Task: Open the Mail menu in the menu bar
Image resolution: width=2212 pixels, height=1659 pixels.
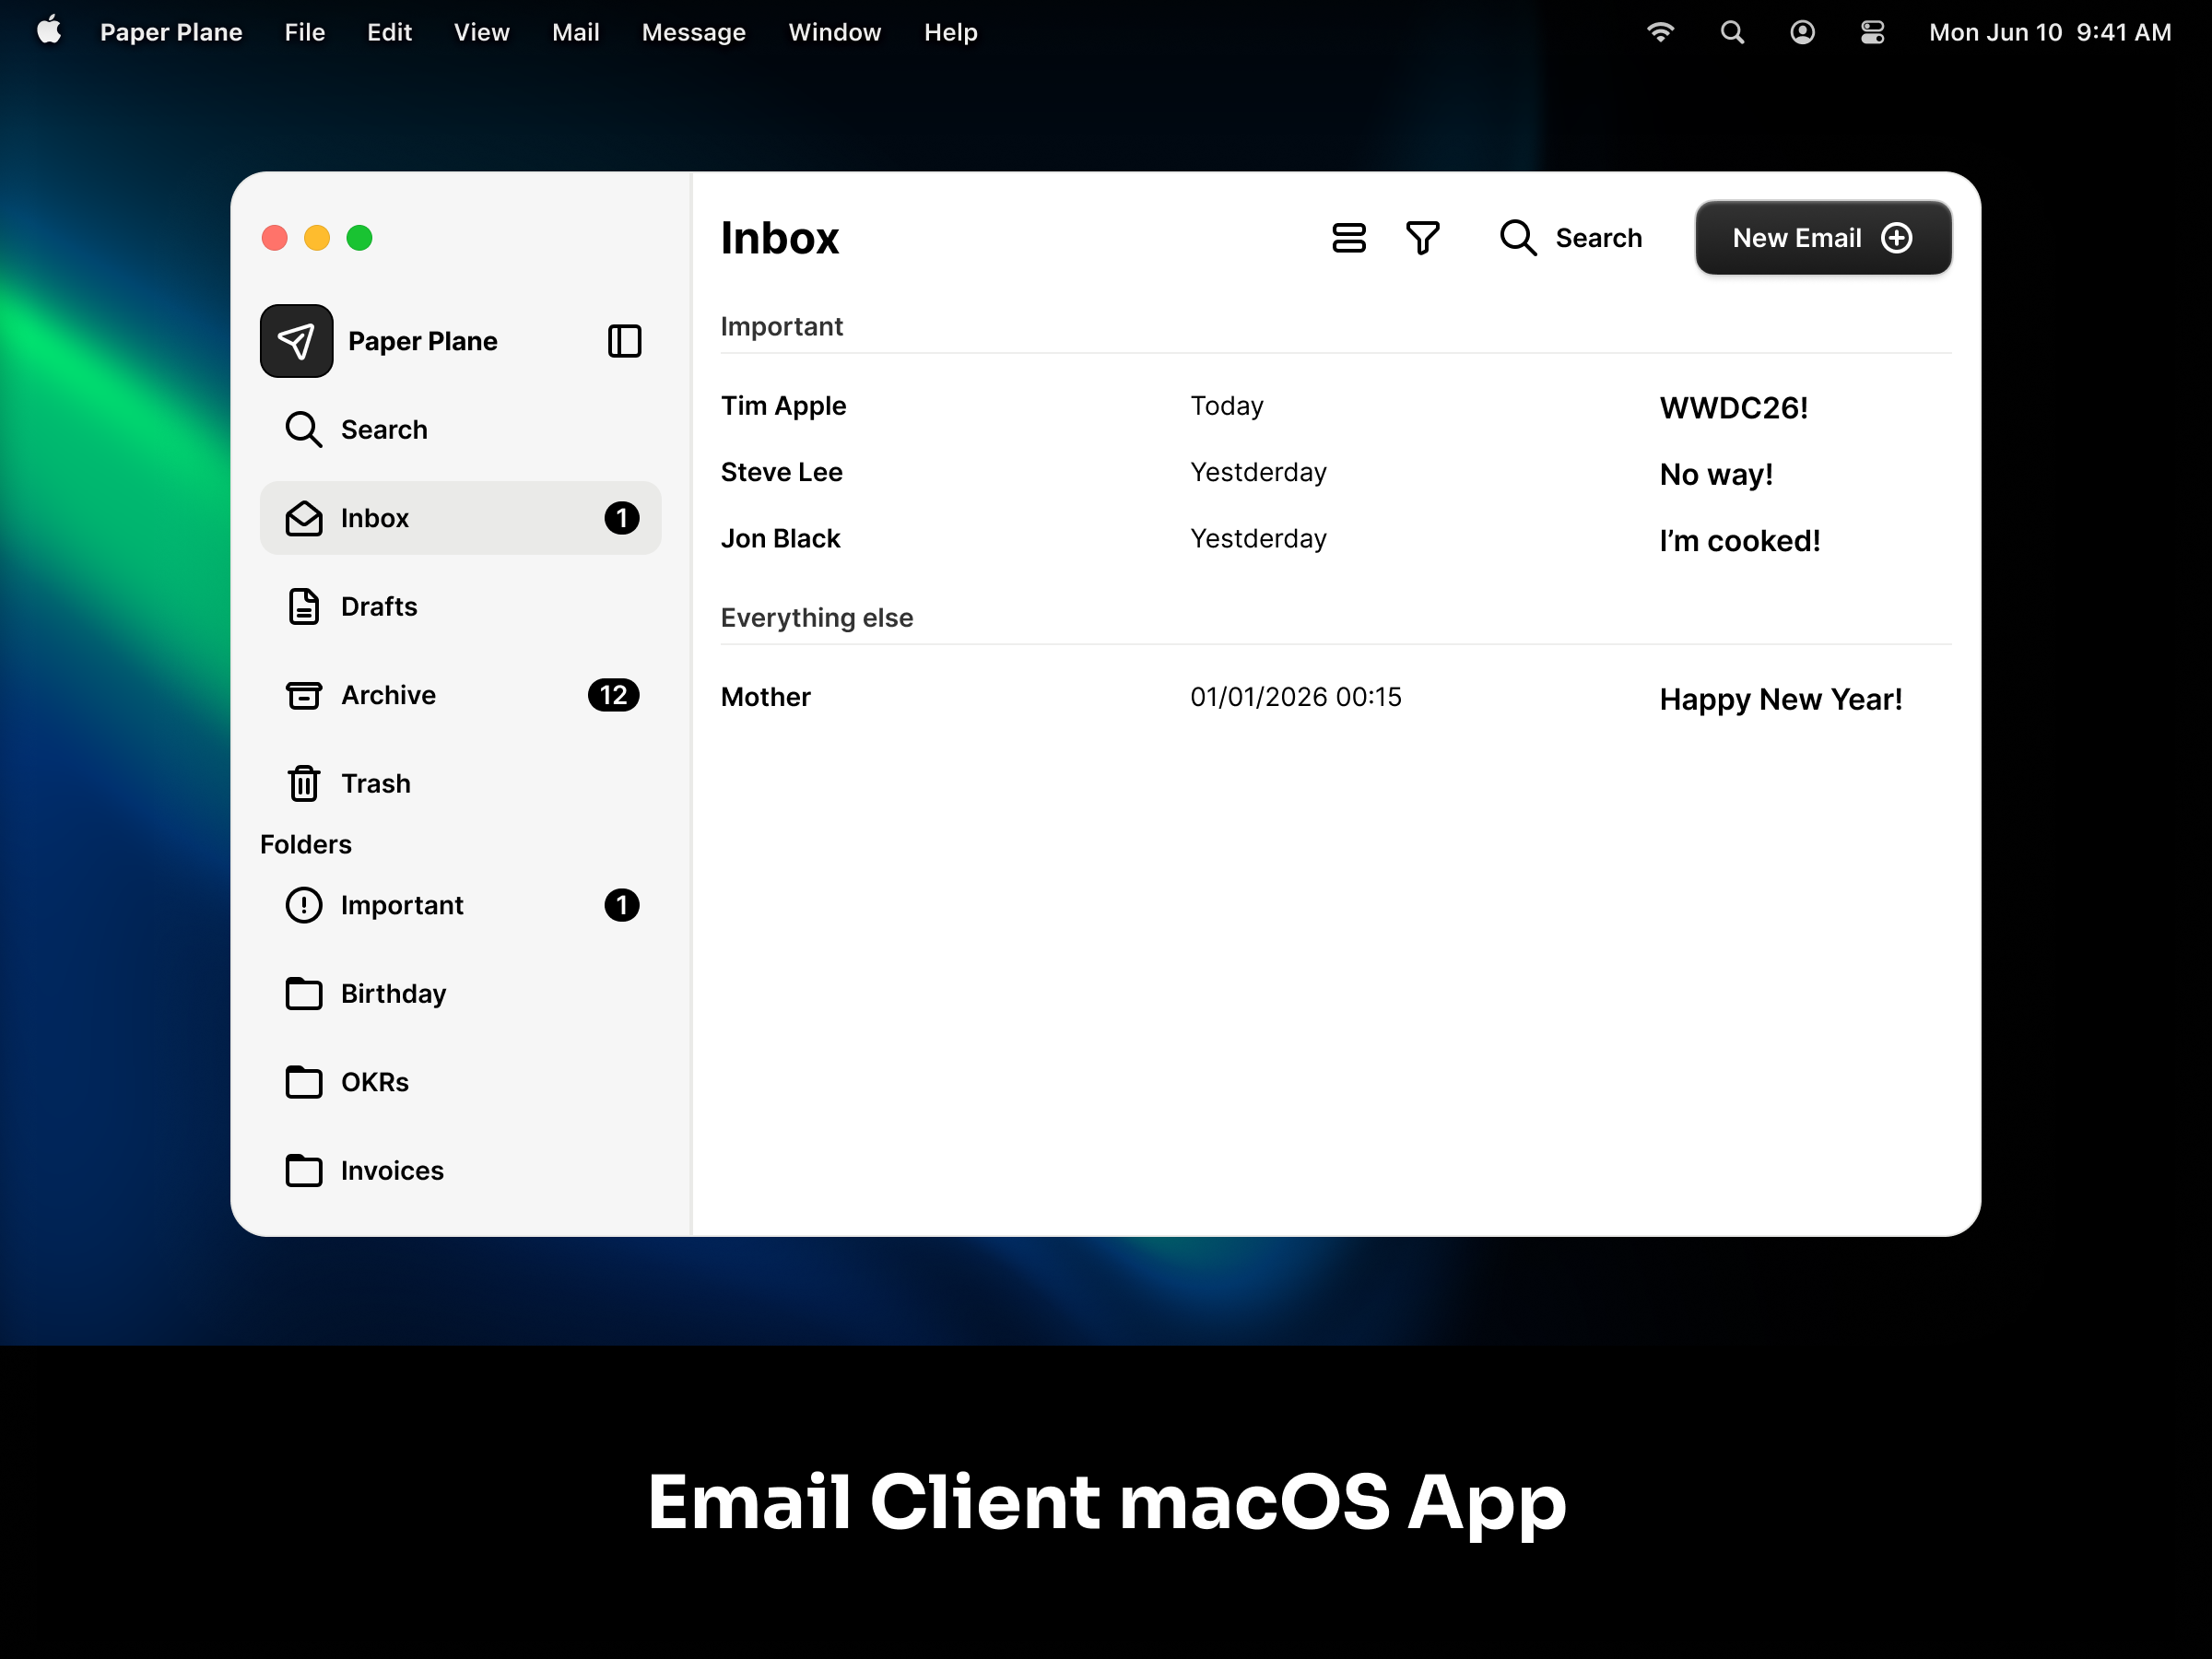Action: point(575,32)
